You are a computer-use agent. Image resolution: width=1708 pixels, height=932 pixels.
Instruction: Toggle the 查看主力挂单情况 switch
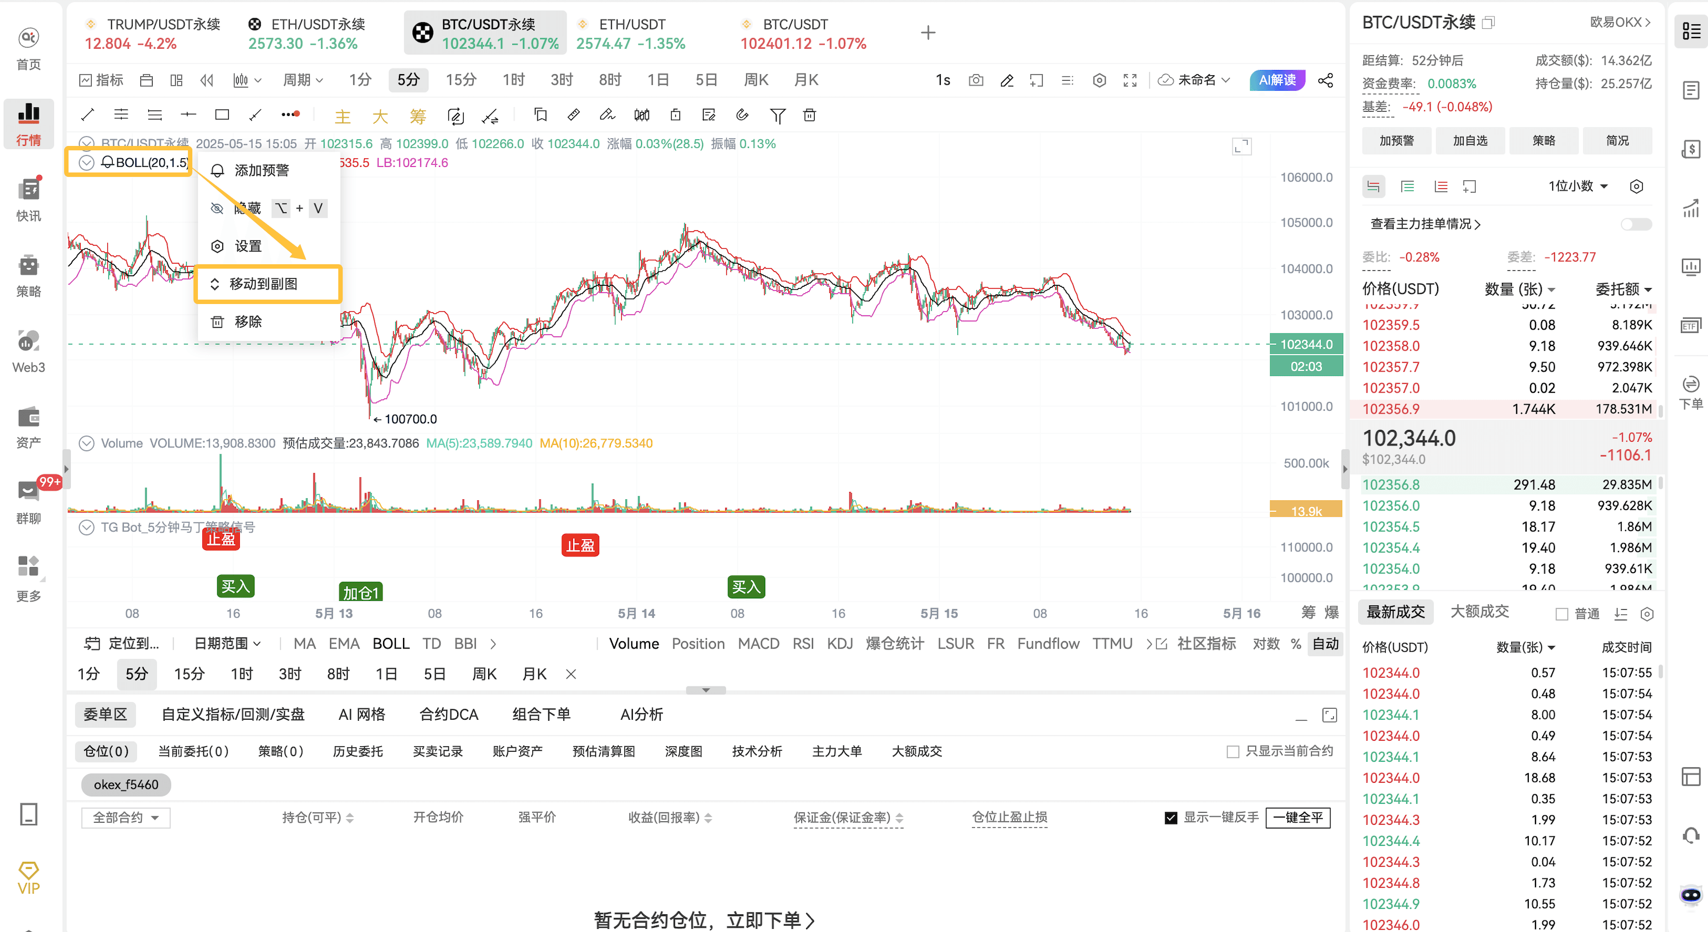tap(1635, 224)
